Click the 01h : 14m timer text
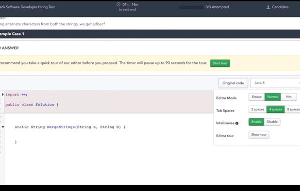Image resolution: width=300 pixels, height=191 pixels. 130,4
